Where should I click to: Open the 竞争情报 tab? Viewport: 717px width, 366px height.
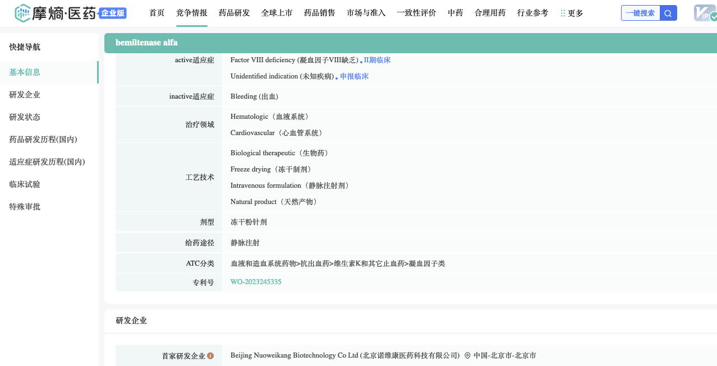pos(191,13)
